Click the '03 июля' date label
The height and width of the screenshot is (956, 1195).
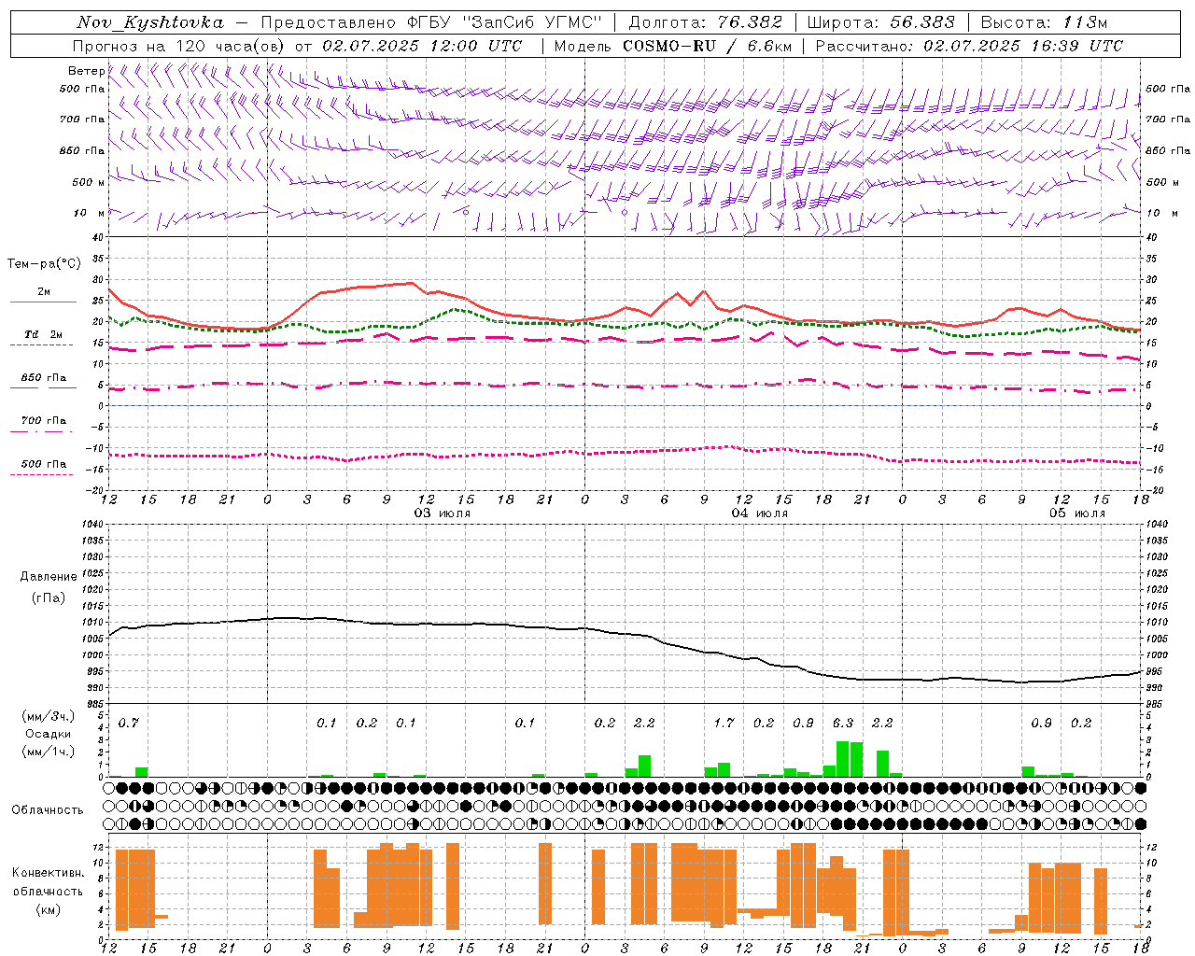(x=443, y=513)
